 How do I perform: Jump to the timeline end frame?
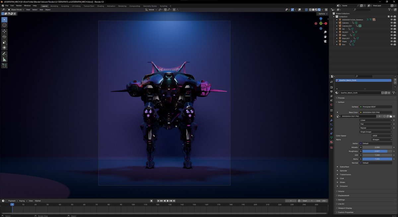point(174,201)
